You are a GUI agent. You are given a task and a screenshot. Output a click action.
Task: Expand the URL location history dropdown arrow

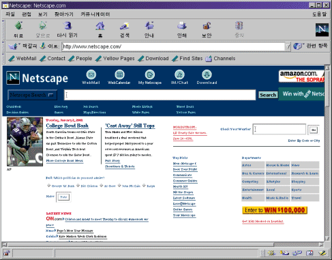coord(288,46)
